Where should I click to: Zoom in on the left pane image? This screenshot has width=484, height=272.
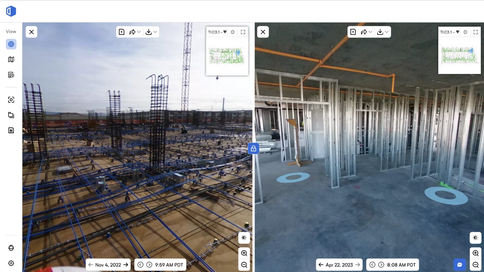click(244, 253)
